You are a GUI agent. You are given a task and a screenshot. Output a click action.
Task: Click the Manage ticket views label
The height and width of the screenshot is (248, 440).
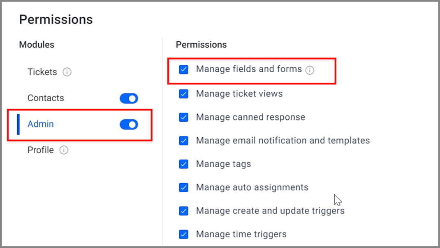239,93
